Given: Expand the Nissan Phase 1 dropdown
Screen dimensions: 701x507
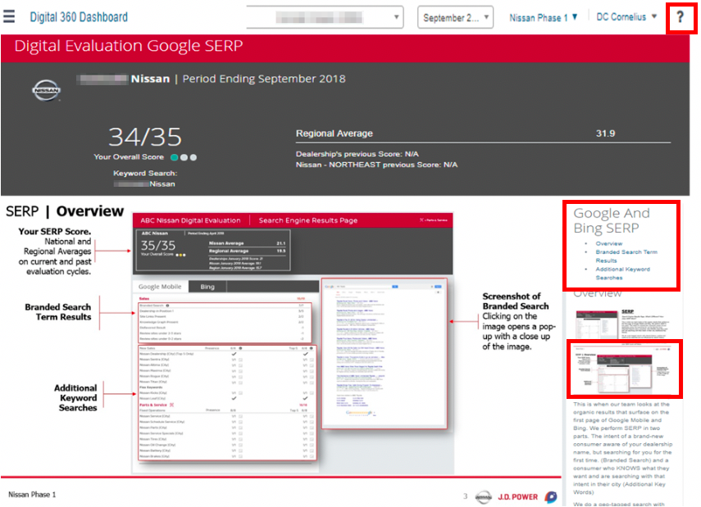Looking at the screenshot, I should pyautogui.click(x=544, y=17).
